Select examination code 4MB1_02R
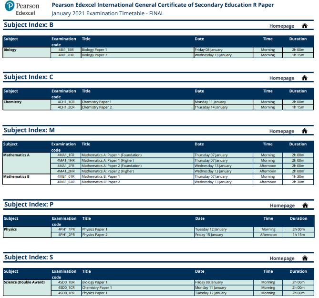 66,182
